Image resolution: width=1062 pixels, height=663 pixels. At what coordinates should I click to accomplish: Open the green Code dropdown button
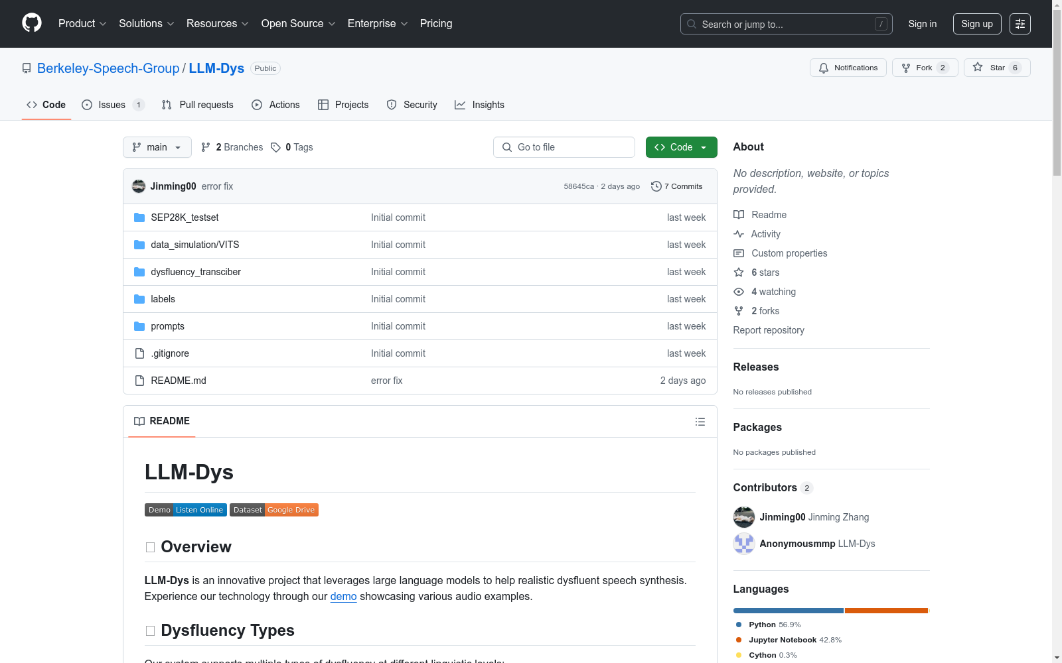(682, 147)
